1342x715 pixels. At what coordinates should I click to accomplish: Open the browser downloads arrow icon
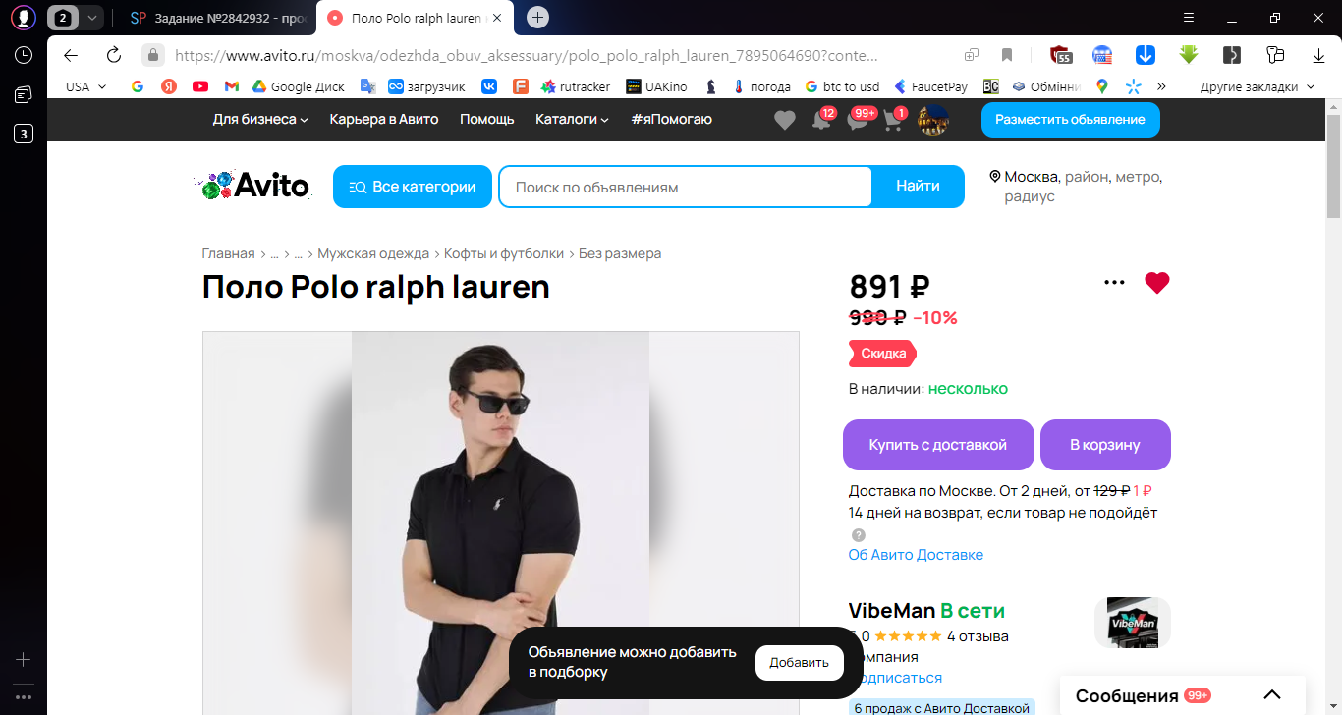[1318, 55]
